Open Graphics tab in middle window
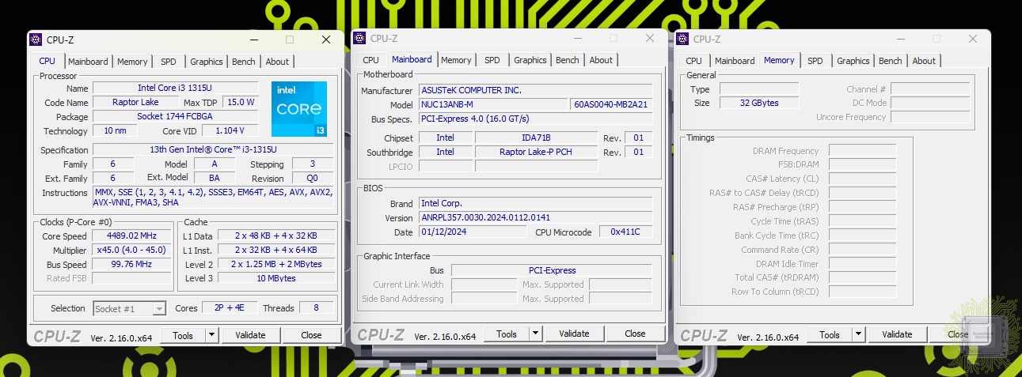The image size is (1022, 377). [x=530, y=60]
